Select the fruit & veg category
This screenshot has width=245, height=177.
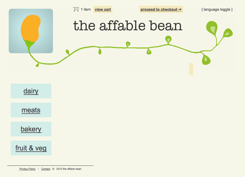tap(31, 148)
